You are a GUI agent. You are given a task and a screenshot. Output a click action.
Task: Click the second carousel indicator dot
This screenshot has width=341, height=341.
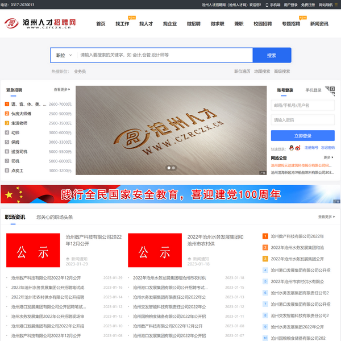point(174,168)
